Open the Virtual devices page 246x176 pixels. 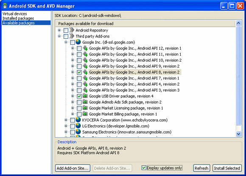point(14,14)
